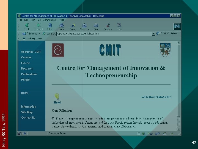Open the Help menu
This screenshot has height=149, width=198.
(x=62, y=20)
